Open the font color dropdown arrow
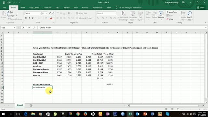Screen dimensions: 208x117 pos(54,18)
